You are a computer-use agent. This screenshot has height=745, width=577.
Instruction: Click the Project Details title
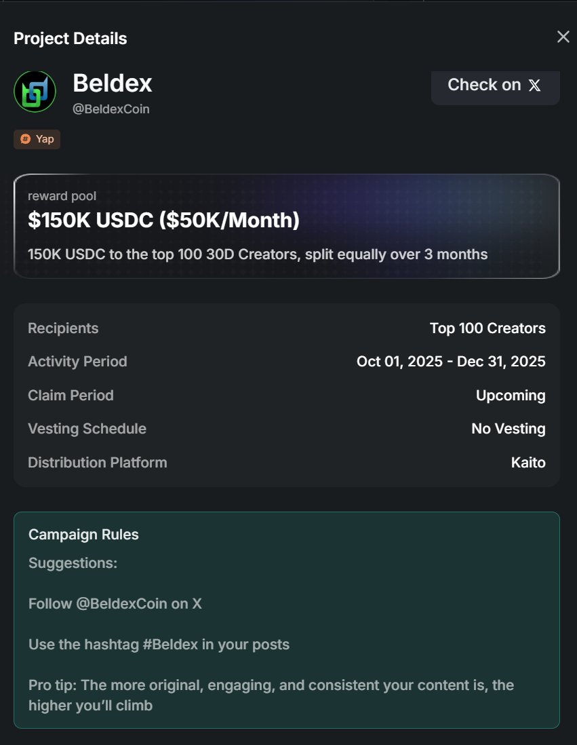pos(71,39)
